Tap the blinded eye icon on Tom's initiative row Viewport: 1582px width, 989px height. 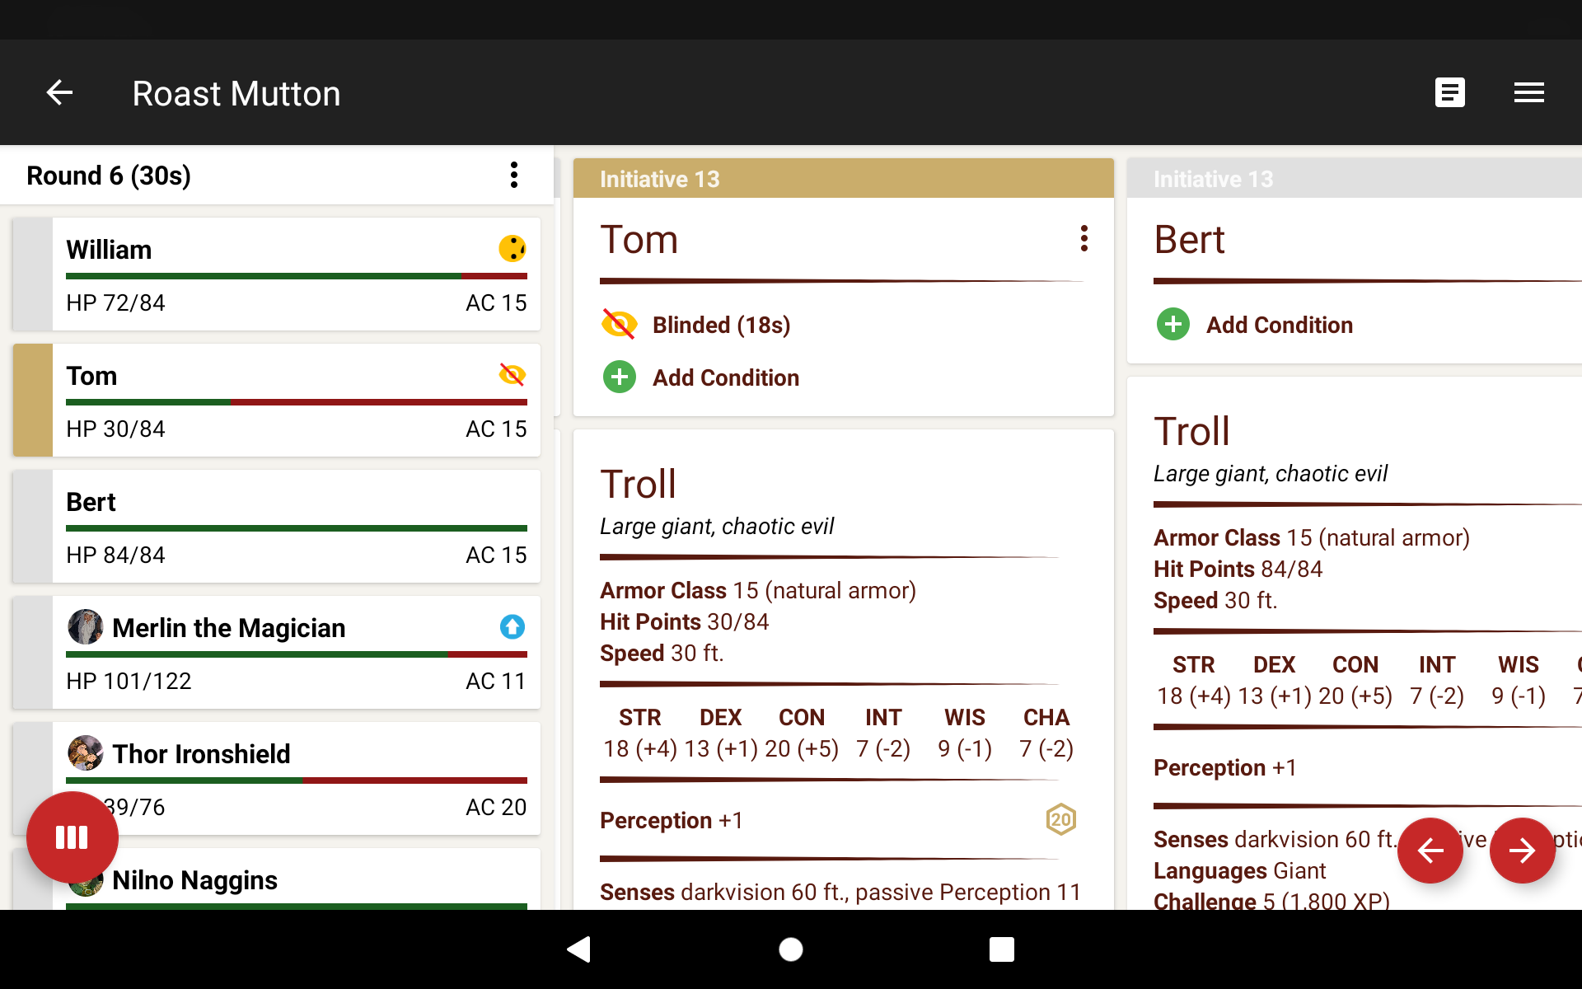click(513, 375)
